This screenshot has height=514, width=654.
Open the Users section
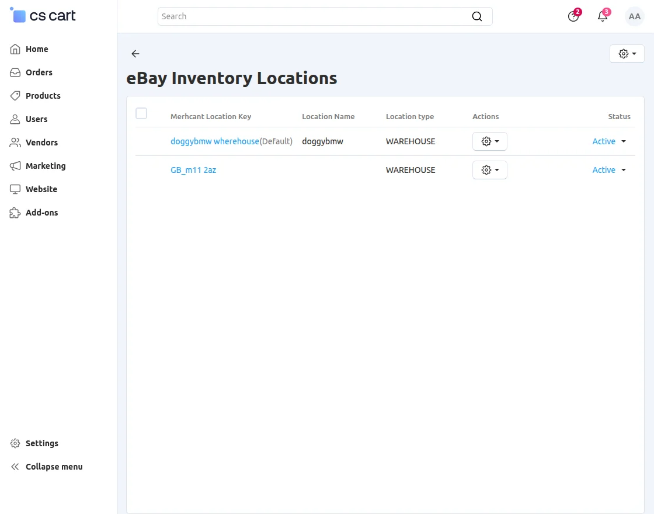[x=36, y=119]
